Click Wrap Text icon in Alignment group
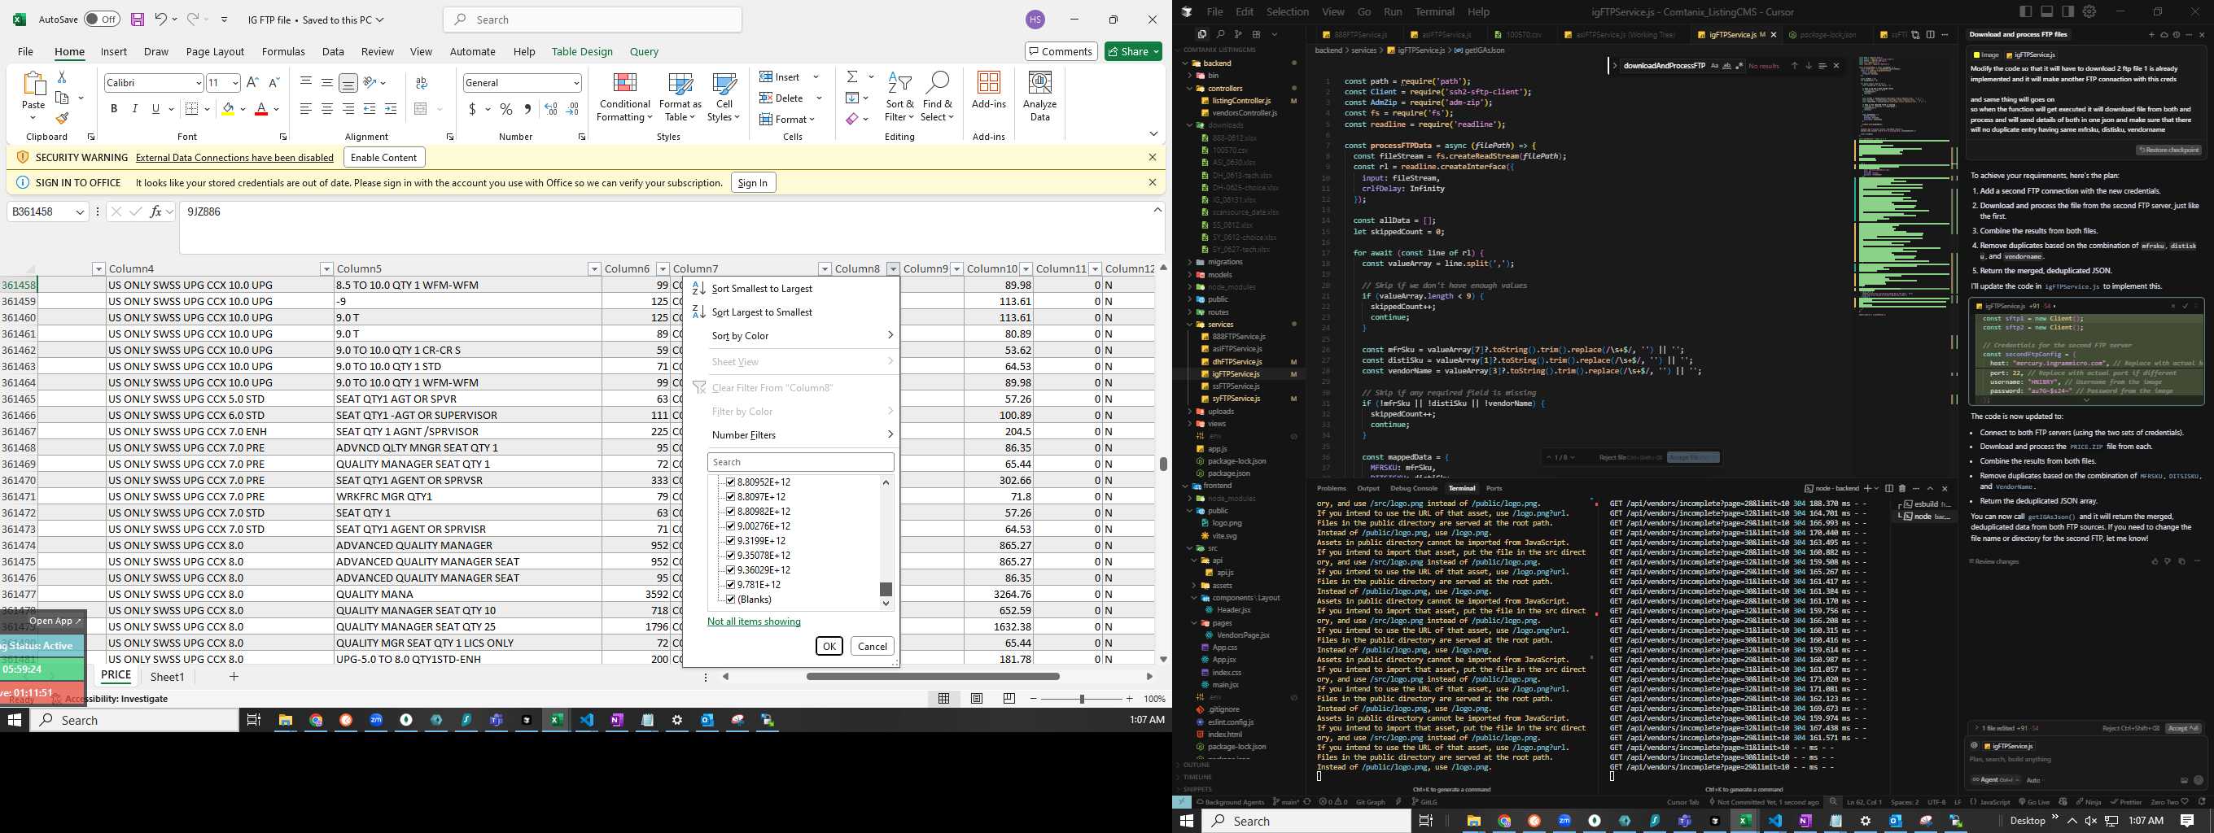 click(x=421, y=82)
